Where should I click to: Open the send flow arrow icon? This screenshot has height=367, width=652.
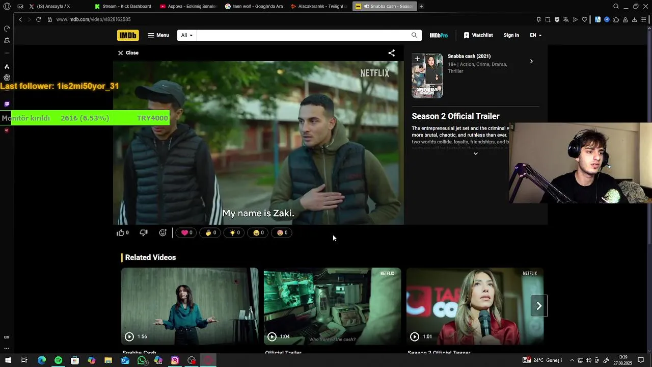[575, 19]
